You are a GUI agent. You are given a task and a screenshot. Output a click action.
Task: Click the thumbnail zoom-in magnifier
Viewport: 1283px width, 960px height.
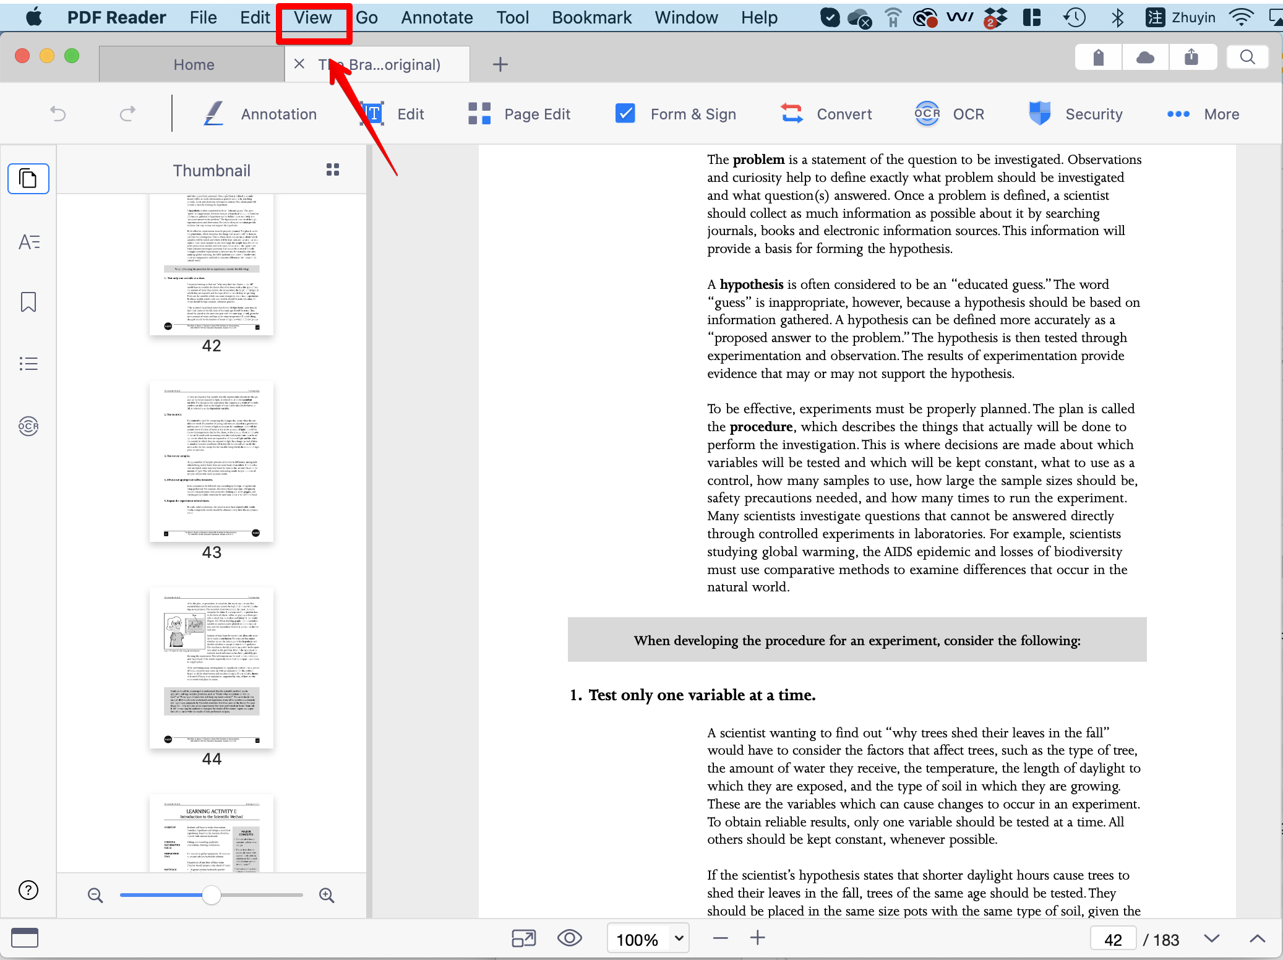[327, 895]
